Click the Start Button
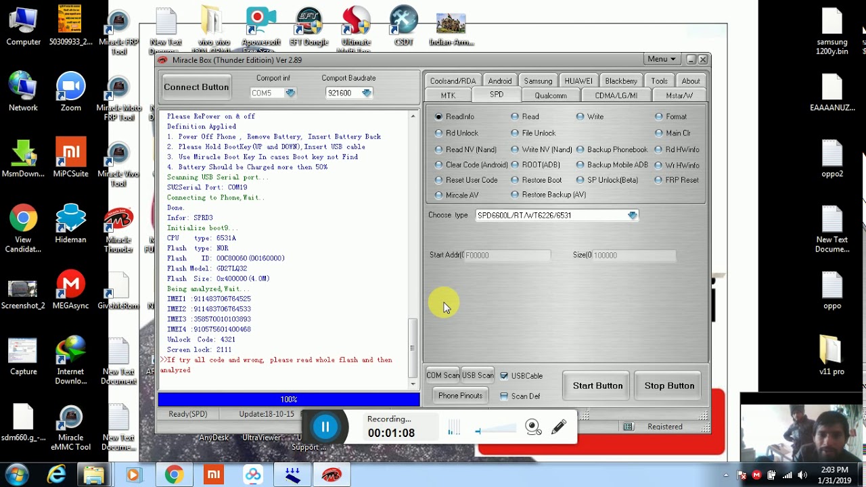Screen dimensions: 866x487 pos(597,386)
